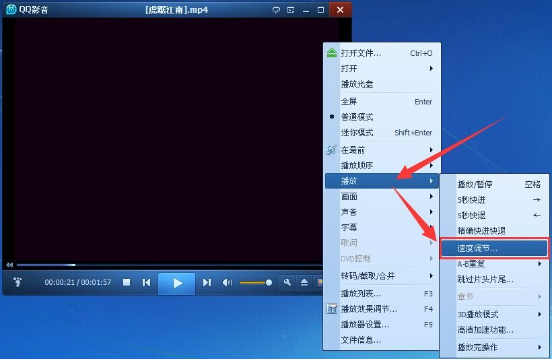Stop playback with the stop button

coord(127,282)
